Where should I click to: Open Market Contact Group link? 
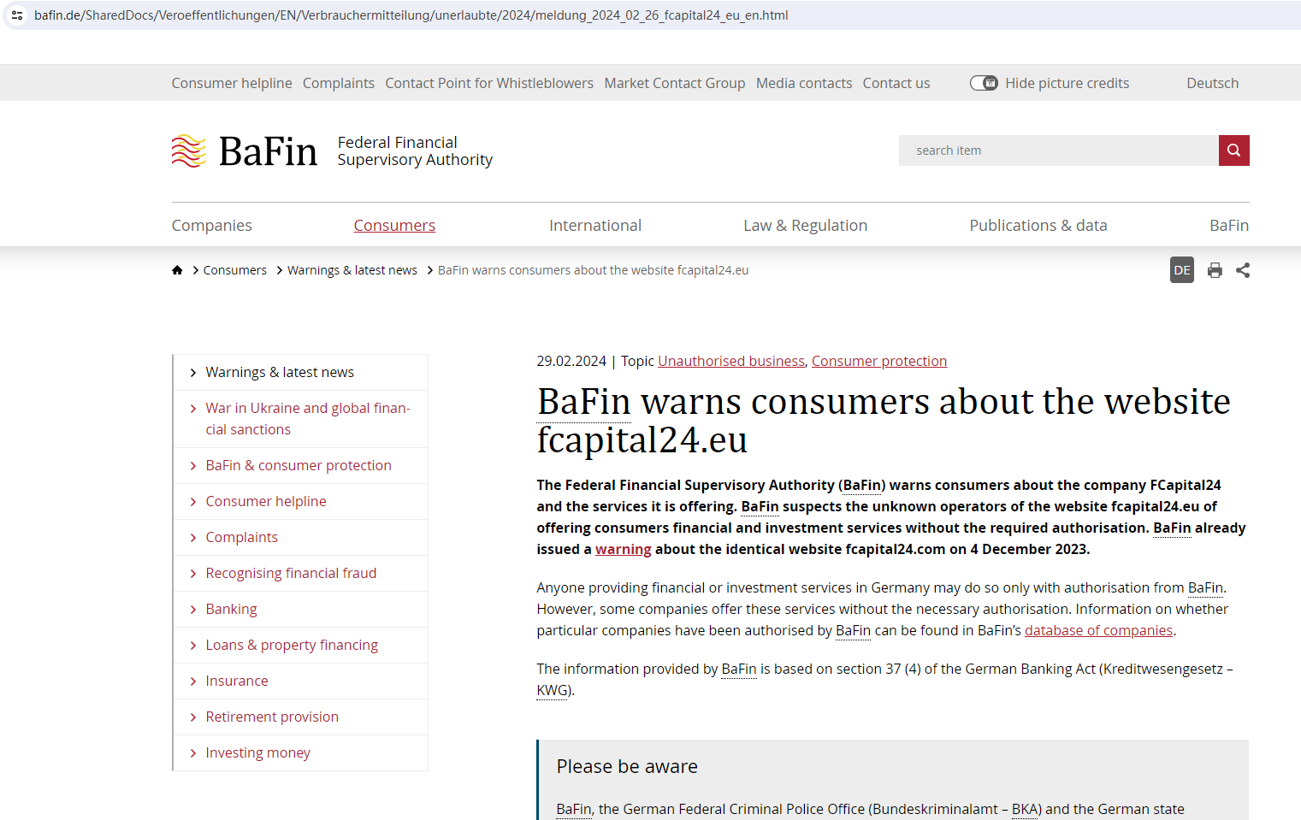coord(675,83)
